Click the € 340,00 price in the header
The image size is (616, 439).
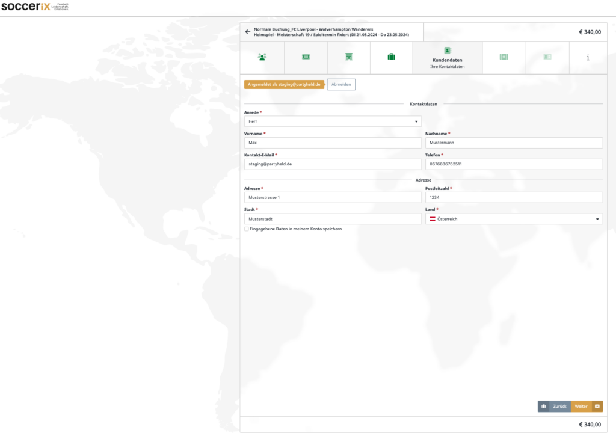pyautogui.click(x=590, y=32)
